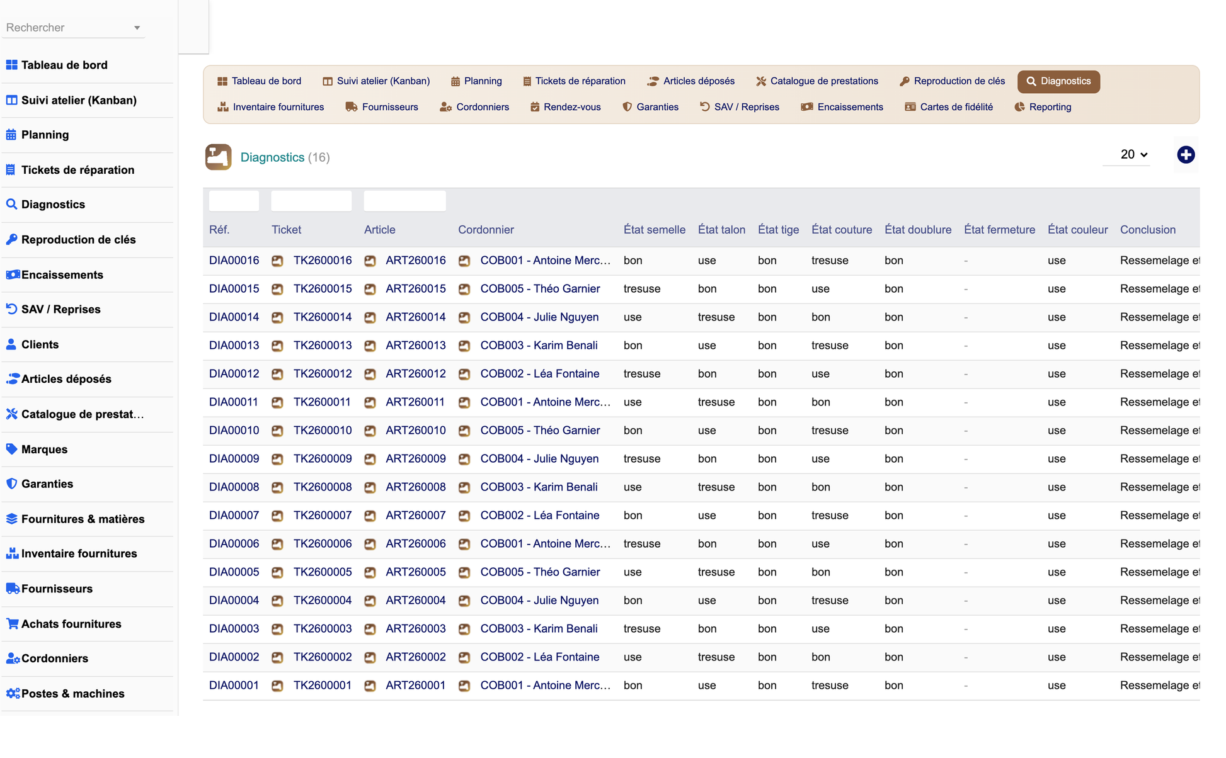This screenshot has width=1226, height=758.
Task: Select the active Diagnostics top tab
Action: click(x=1058, y=81)
